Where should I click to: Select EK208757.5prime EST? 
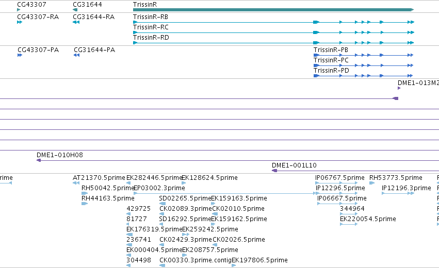pyautogui.click(x=210, y=250)
